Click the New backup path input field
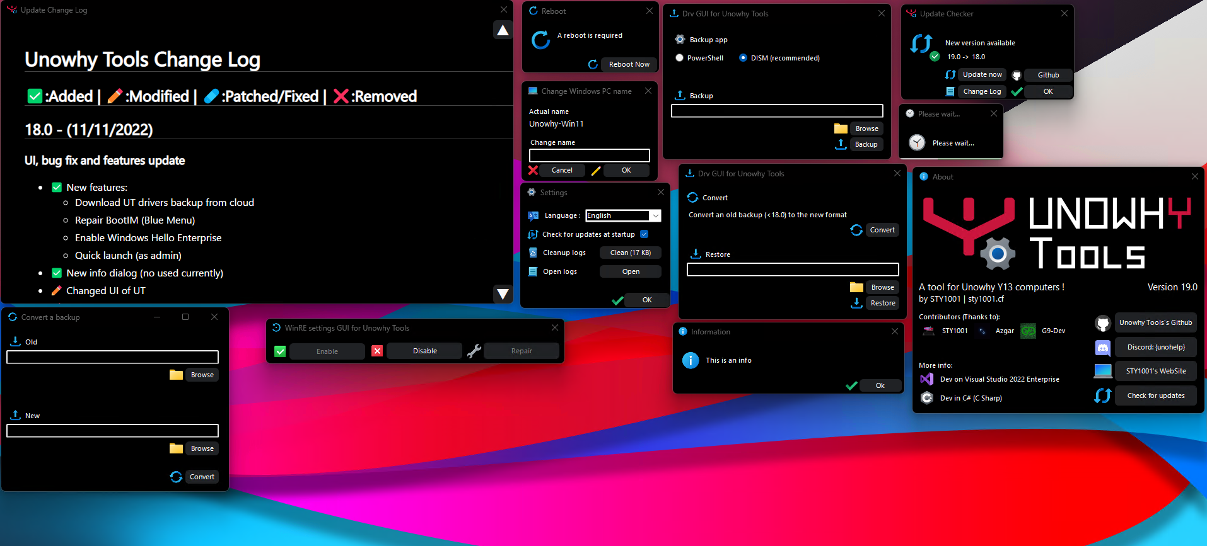 pyautogui.click(x=112, y=431)
